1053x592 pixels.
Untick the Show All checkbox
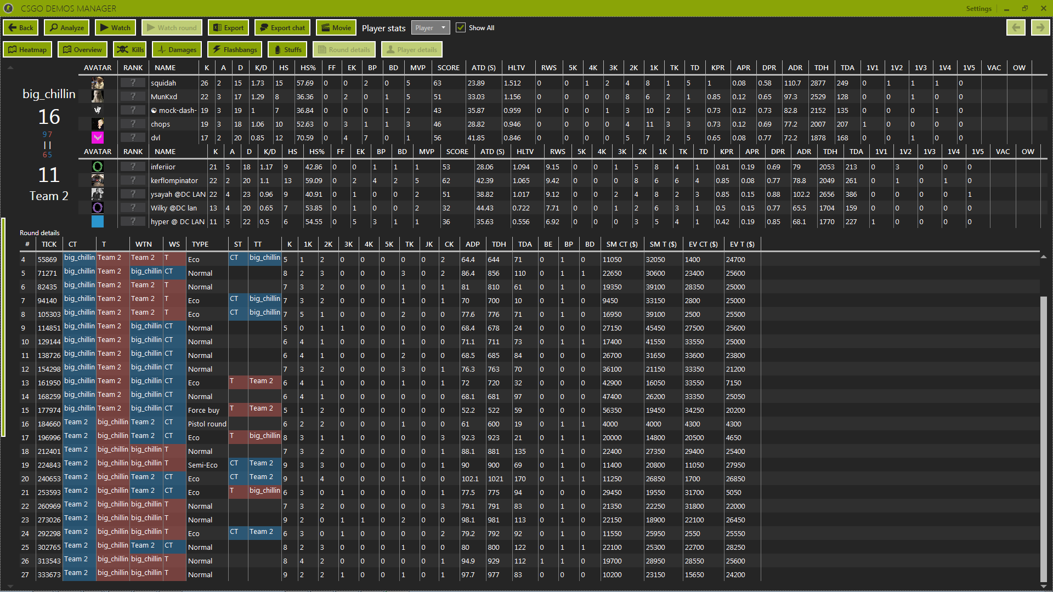(461, 28)
